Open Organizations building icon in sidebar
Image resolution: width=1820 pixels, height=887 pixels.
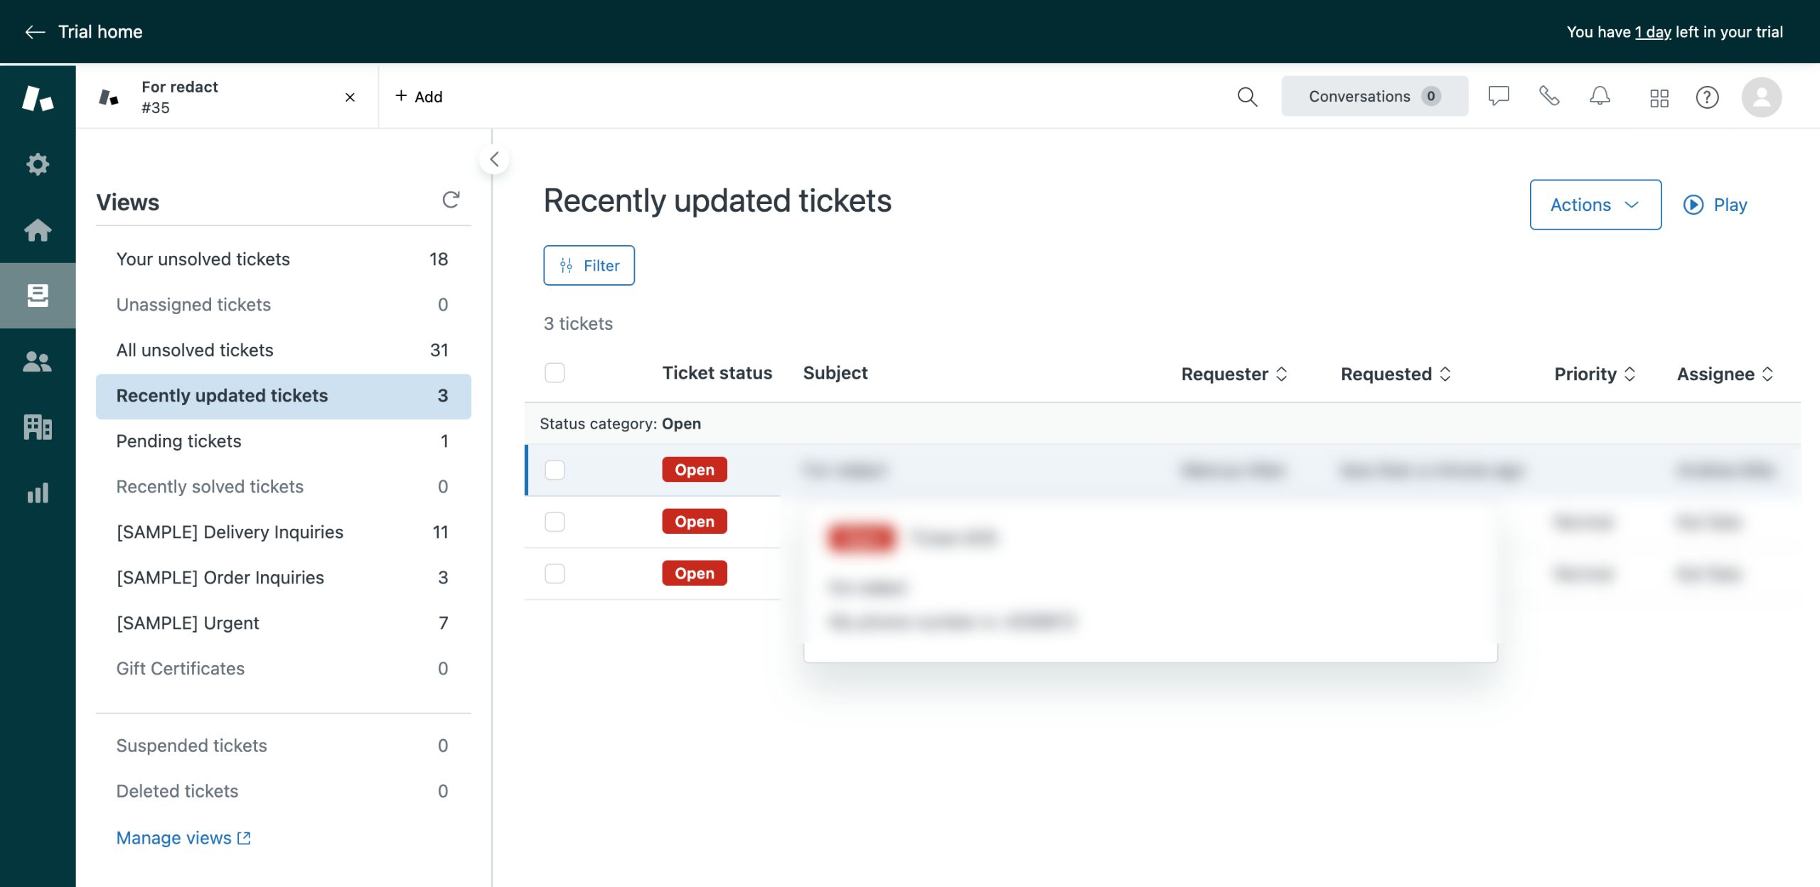[x=38, y=427]
